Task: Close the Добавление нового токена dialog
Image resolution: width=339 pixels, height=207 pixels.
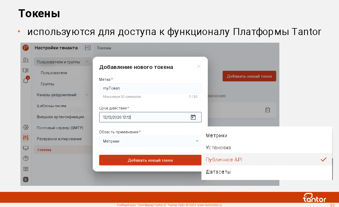Action: pos(199,67)
